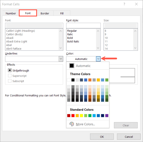Pick orange theme color swatch
The height and width of the screenshot is (142, 143).
(90, 80)
